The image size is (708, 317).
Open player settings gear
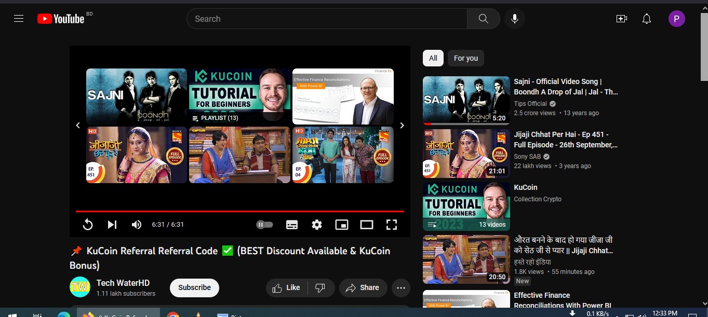317,225
